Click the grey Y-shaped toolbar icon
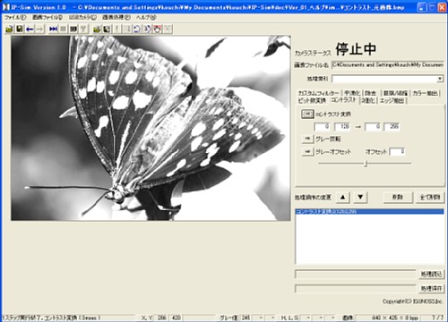 [83, 29]
